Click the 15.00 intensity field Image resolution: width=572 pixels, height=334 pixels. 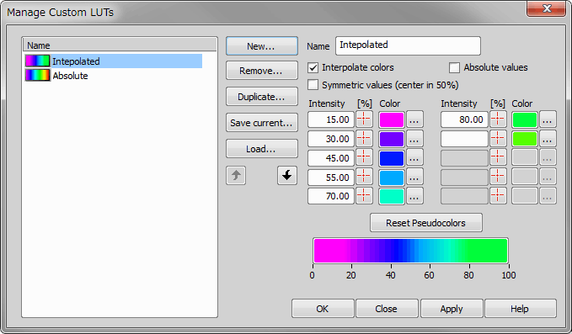pos(331,119)
